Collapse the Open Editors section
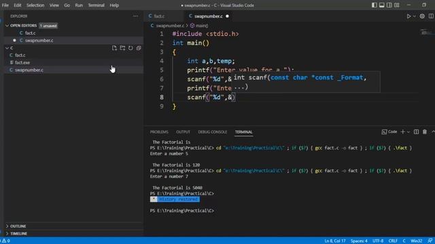The width and height of the screenshot is (435, 244). pos(7,26)
